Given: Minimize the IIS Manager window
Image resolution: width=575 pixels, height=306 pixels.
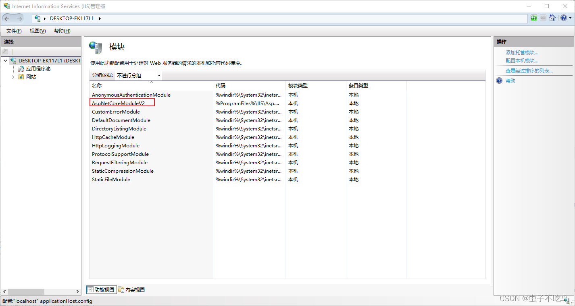Looking at the screenshot, I should tap(528, 6).
